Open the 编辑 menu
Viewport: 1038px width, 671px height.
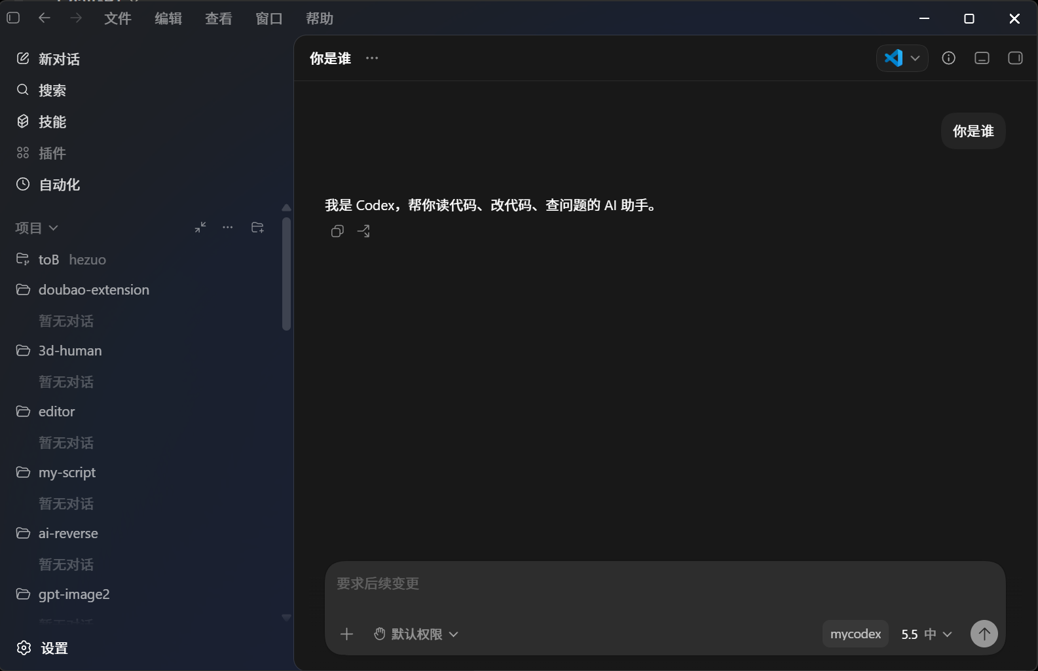[168, 18]
